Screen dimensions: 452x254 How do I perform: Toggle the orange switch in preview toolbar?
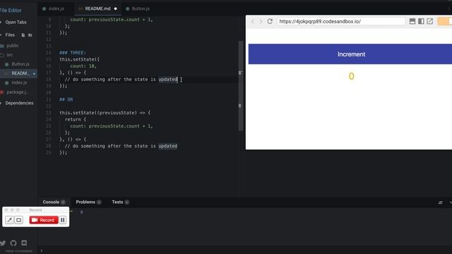444,21
